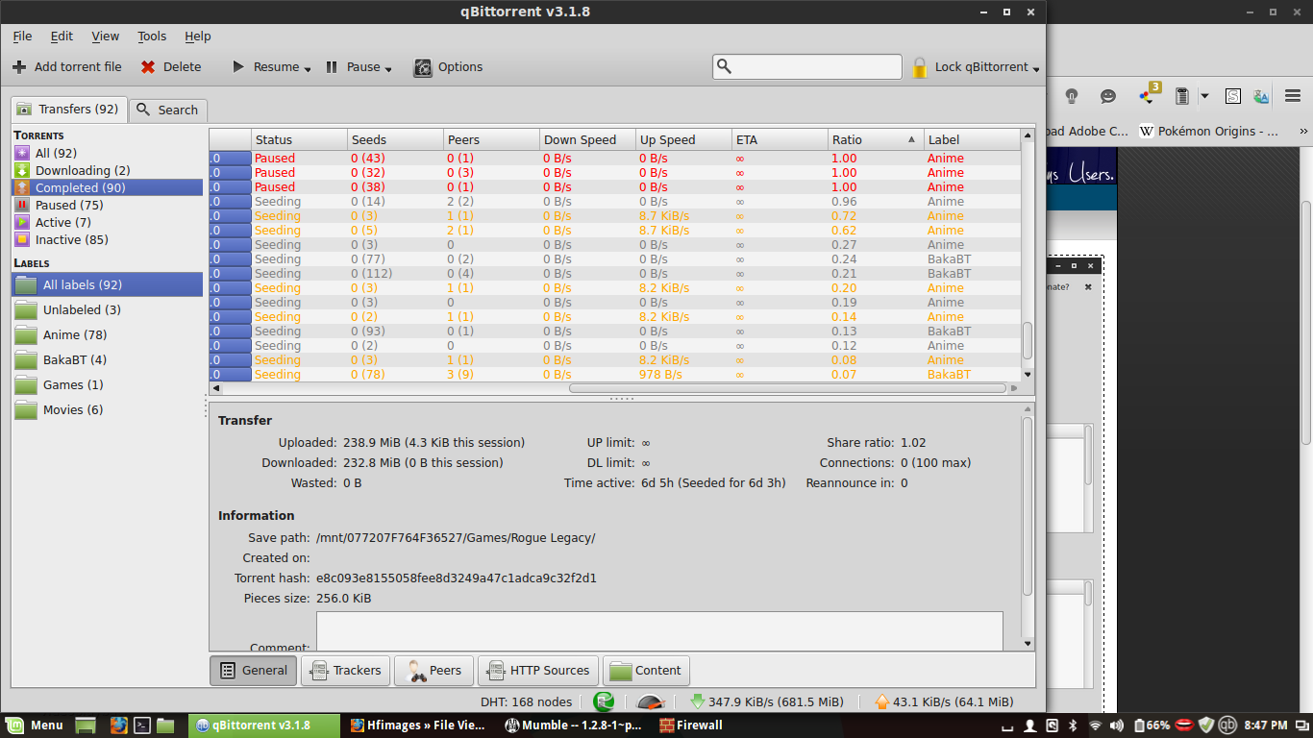Click the red lips tray icon
The height and width of the screenshot is (738, 1313).
point(1184,725)
